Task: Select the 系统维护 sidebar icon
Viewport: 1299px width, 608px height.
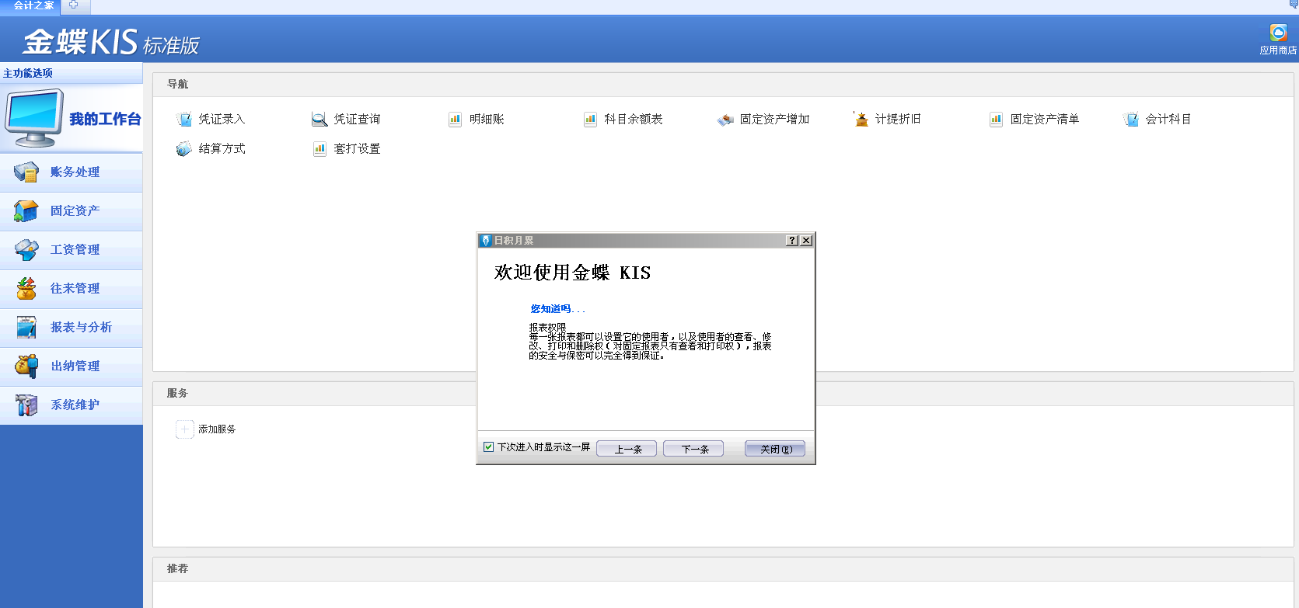Action: click(26, 405)
